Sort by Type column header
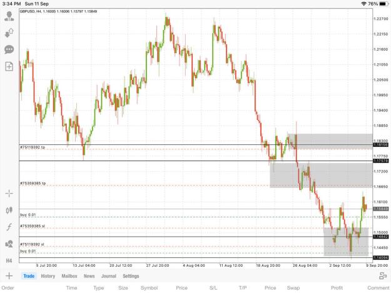The height and width of the screenshot is (293, 391). click(x=98, y=288)
